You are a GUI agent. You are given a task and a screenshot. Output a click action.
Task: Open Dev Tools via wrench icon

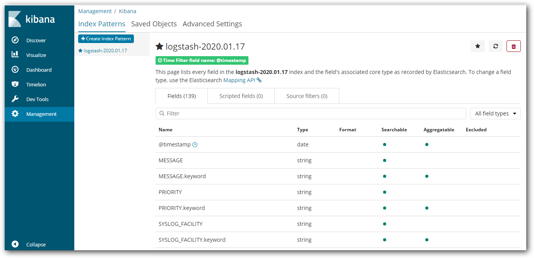pyautogui.click(x=15, y=99)
